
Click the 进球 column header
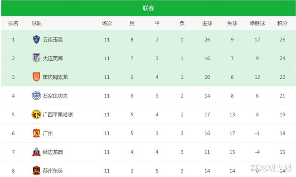click(x=207, y=23)
